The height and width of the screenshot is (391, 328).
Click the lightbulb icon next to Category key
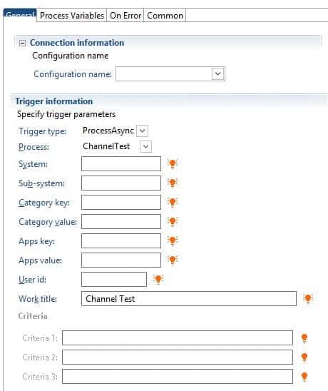(173, 202)
